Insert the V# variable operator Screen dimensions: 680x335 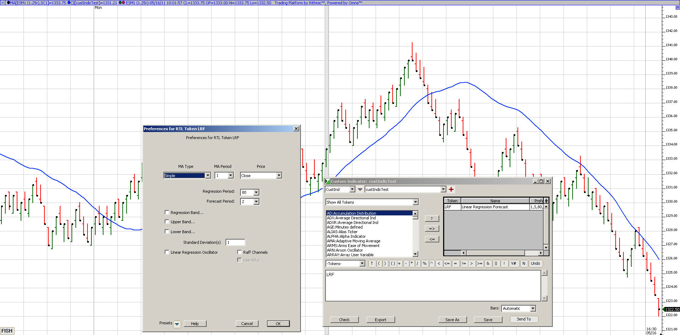pos(514,263)
